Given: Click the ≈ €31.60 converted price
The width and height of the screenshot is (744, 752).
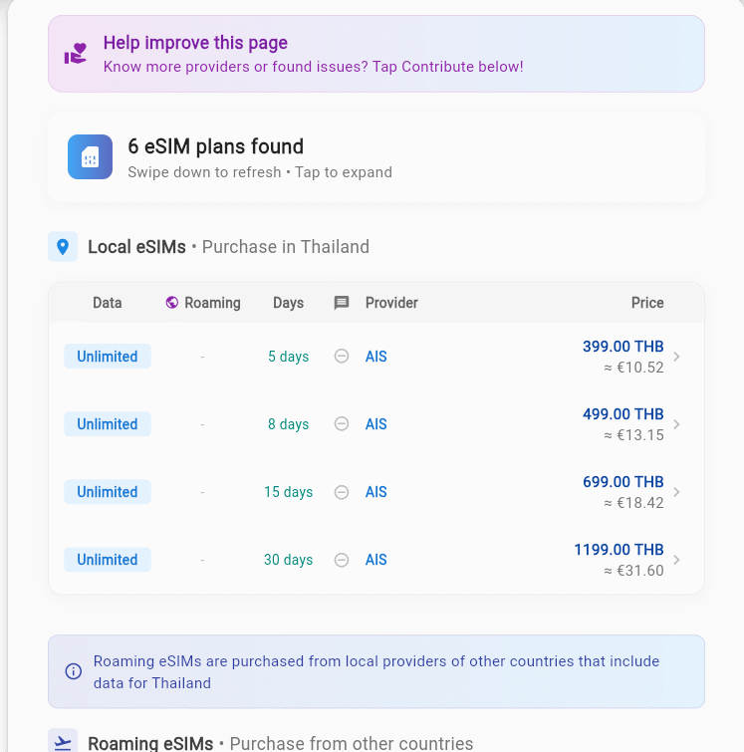Looking at the screenshot, I should pyautogui.click(x=633, y=571).
